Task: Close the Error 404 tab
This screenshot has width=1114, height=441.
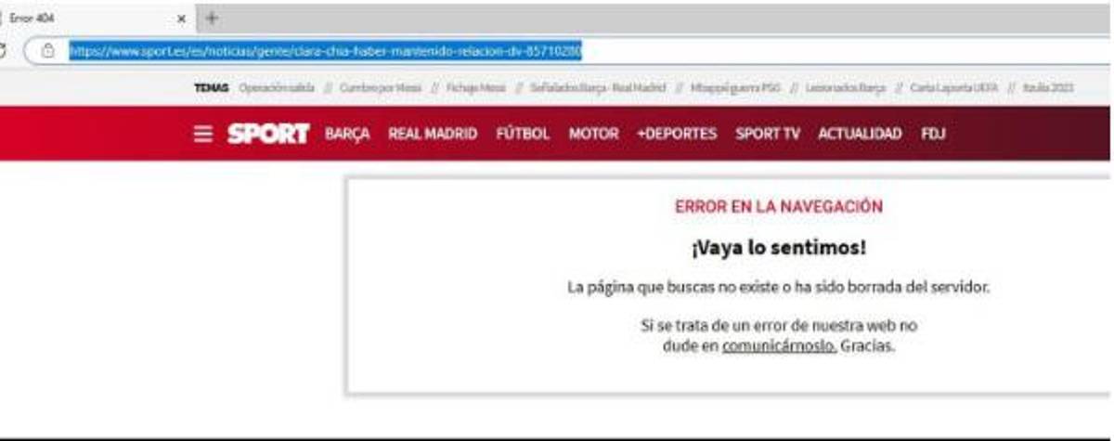Action: click(181, 18)
